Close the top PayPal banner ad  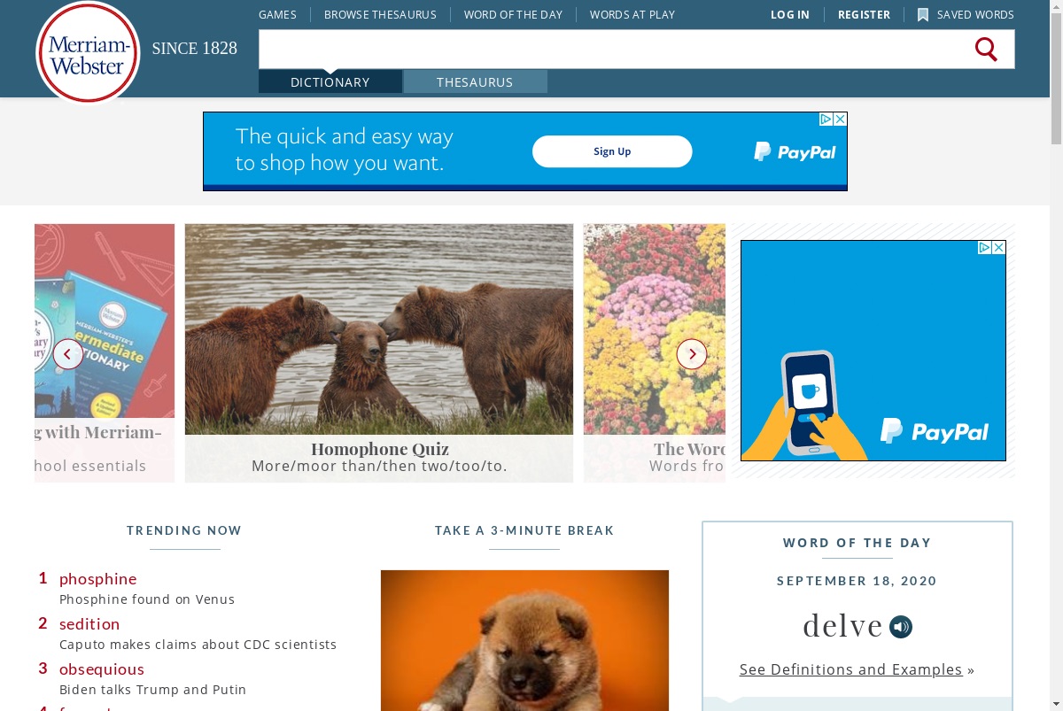[x=841, y=119]
